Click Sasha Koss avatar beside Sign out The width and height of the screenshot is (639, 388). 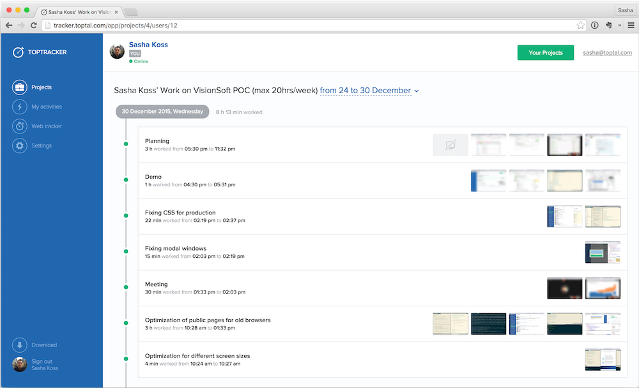[20, 364]
